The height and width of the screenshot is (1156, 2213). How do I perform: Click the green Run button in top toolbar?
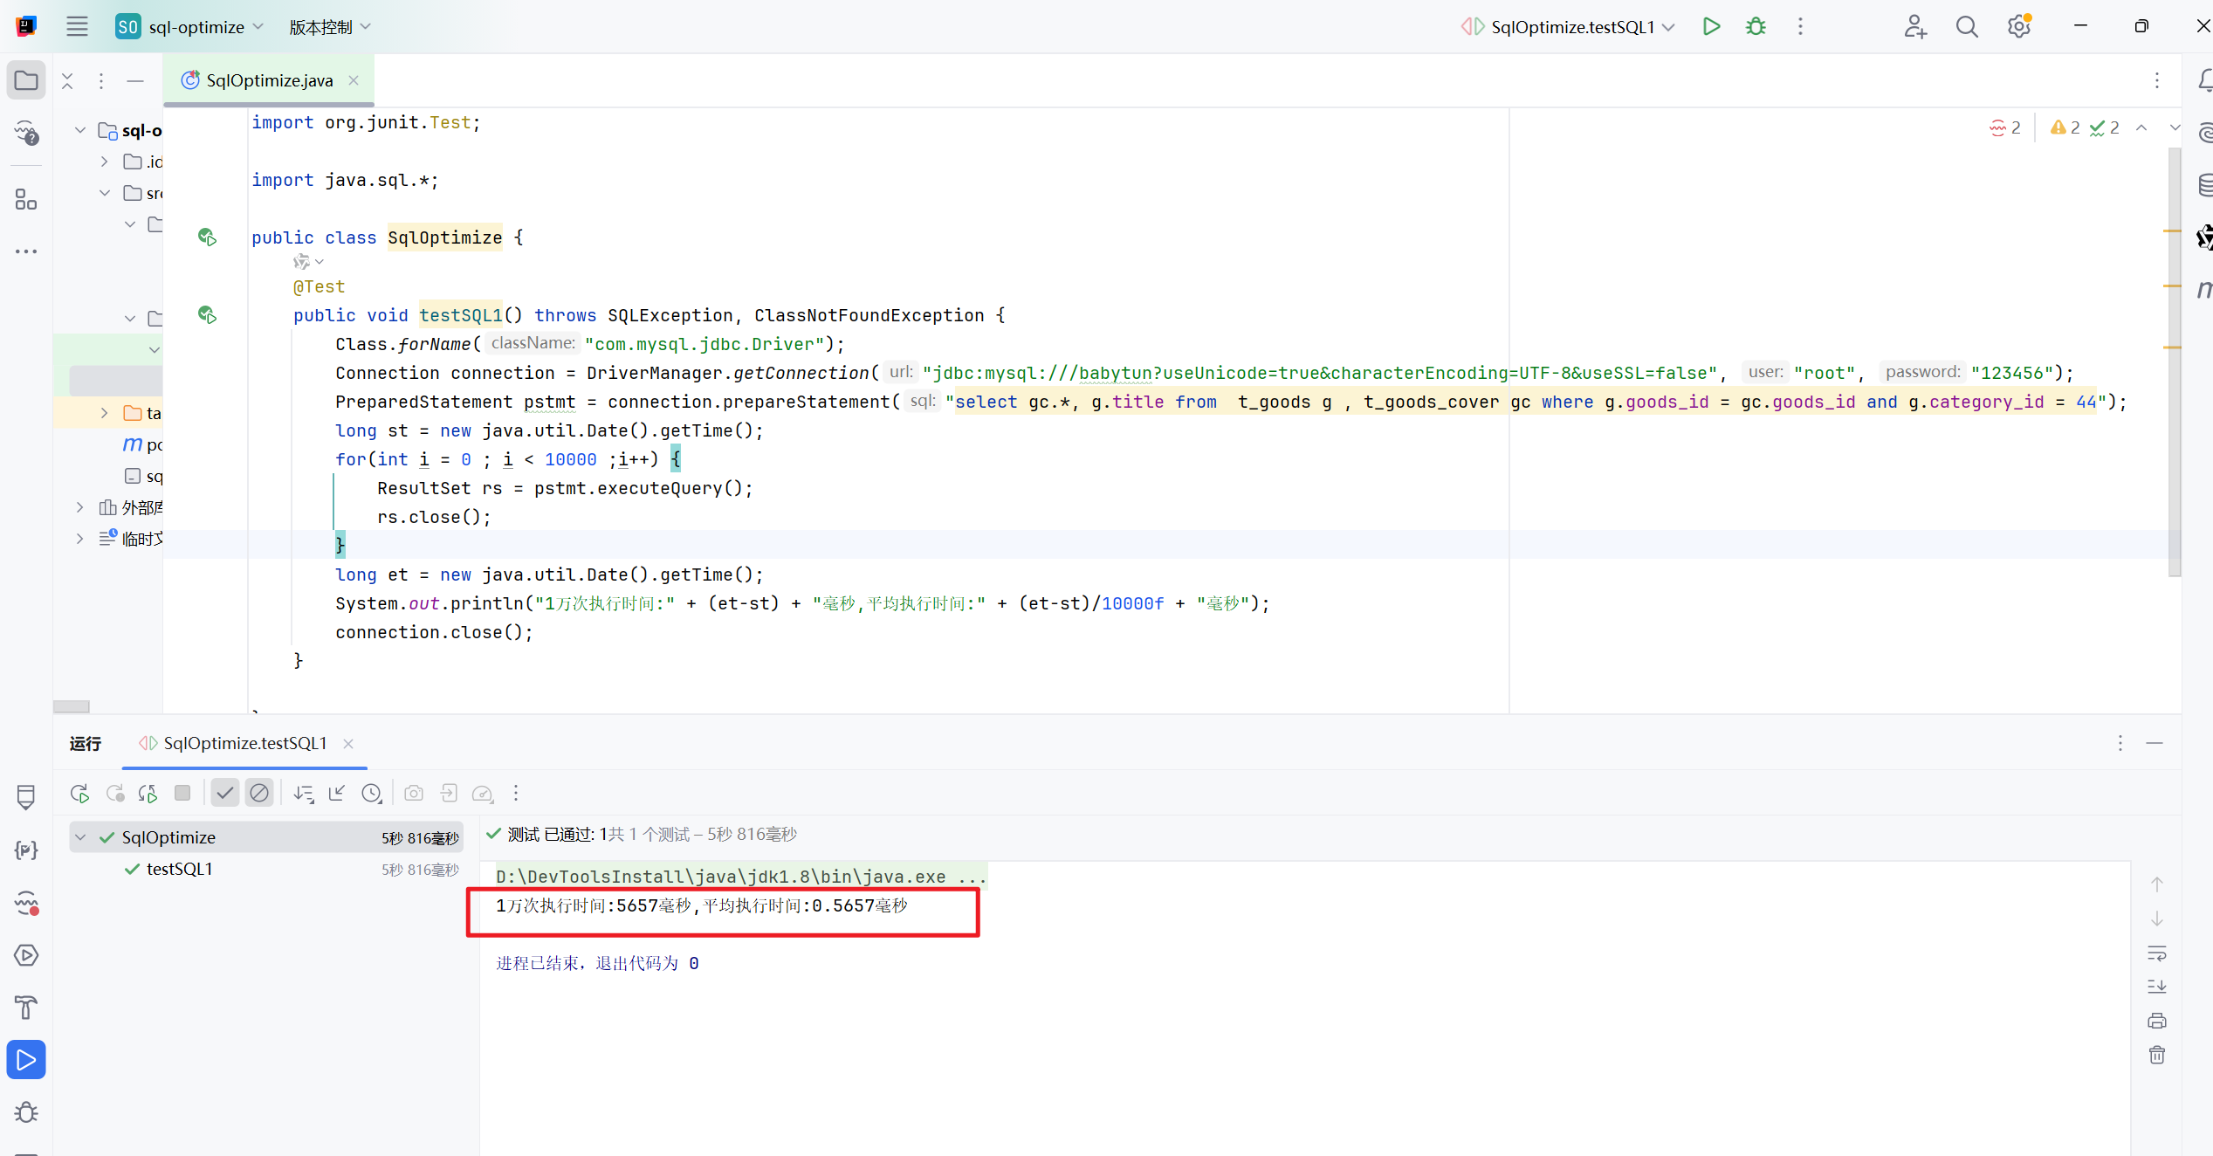[x=1711, y=26]
